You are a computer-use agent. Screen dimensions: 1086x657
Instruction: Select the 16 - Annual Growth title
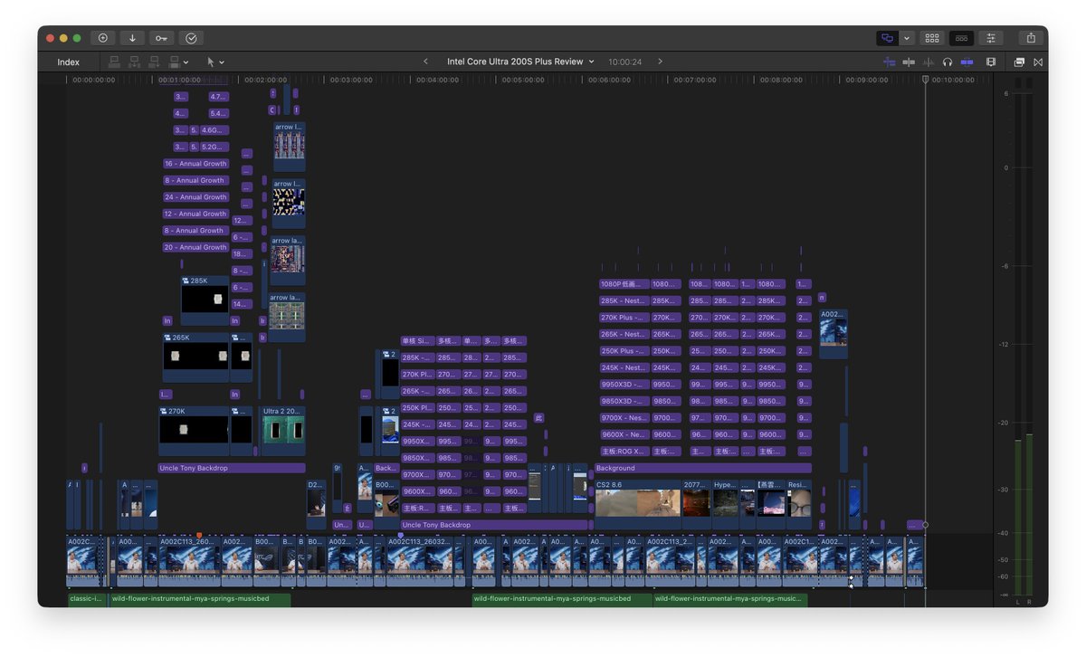(195, 164)
